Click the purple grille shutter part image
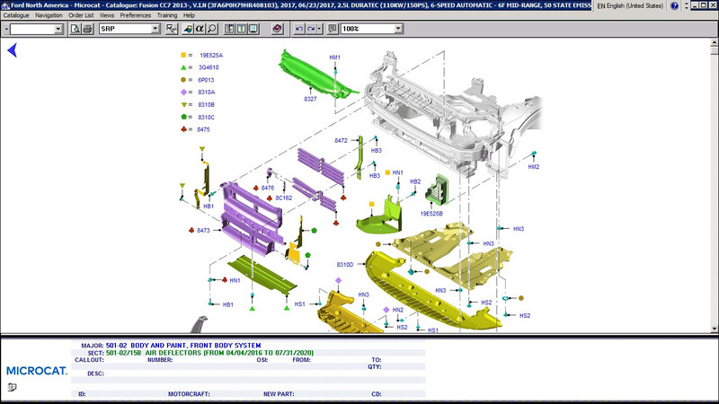 click(x=252, y=217)
